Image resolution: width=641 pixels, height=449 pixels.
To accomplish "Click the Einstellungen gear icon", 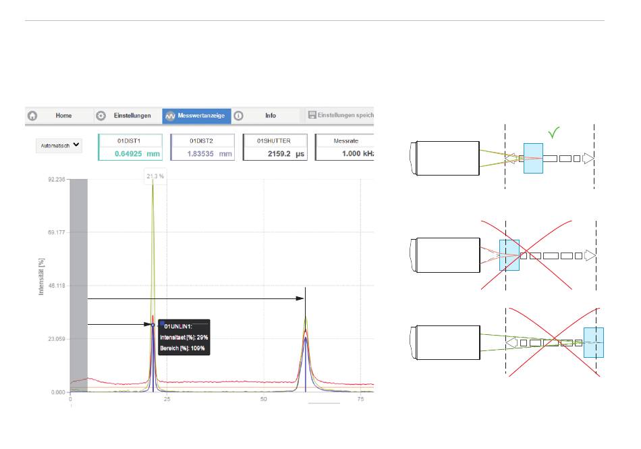I will point(101,115).
